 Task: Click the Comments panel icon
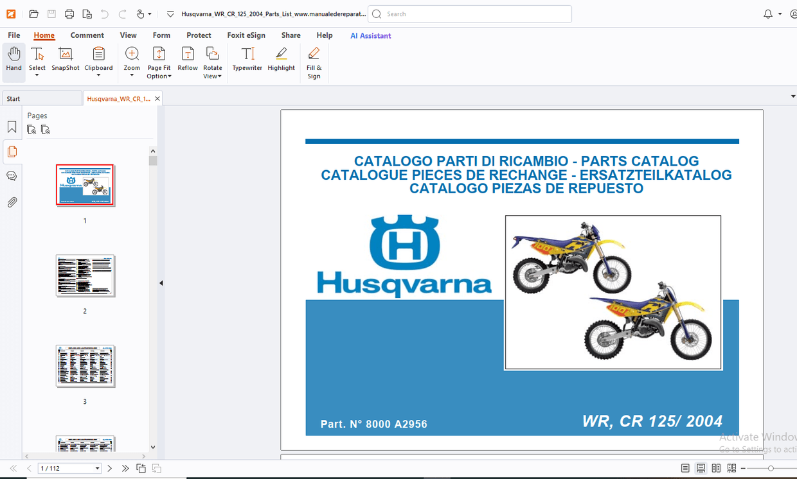[12, 175]
